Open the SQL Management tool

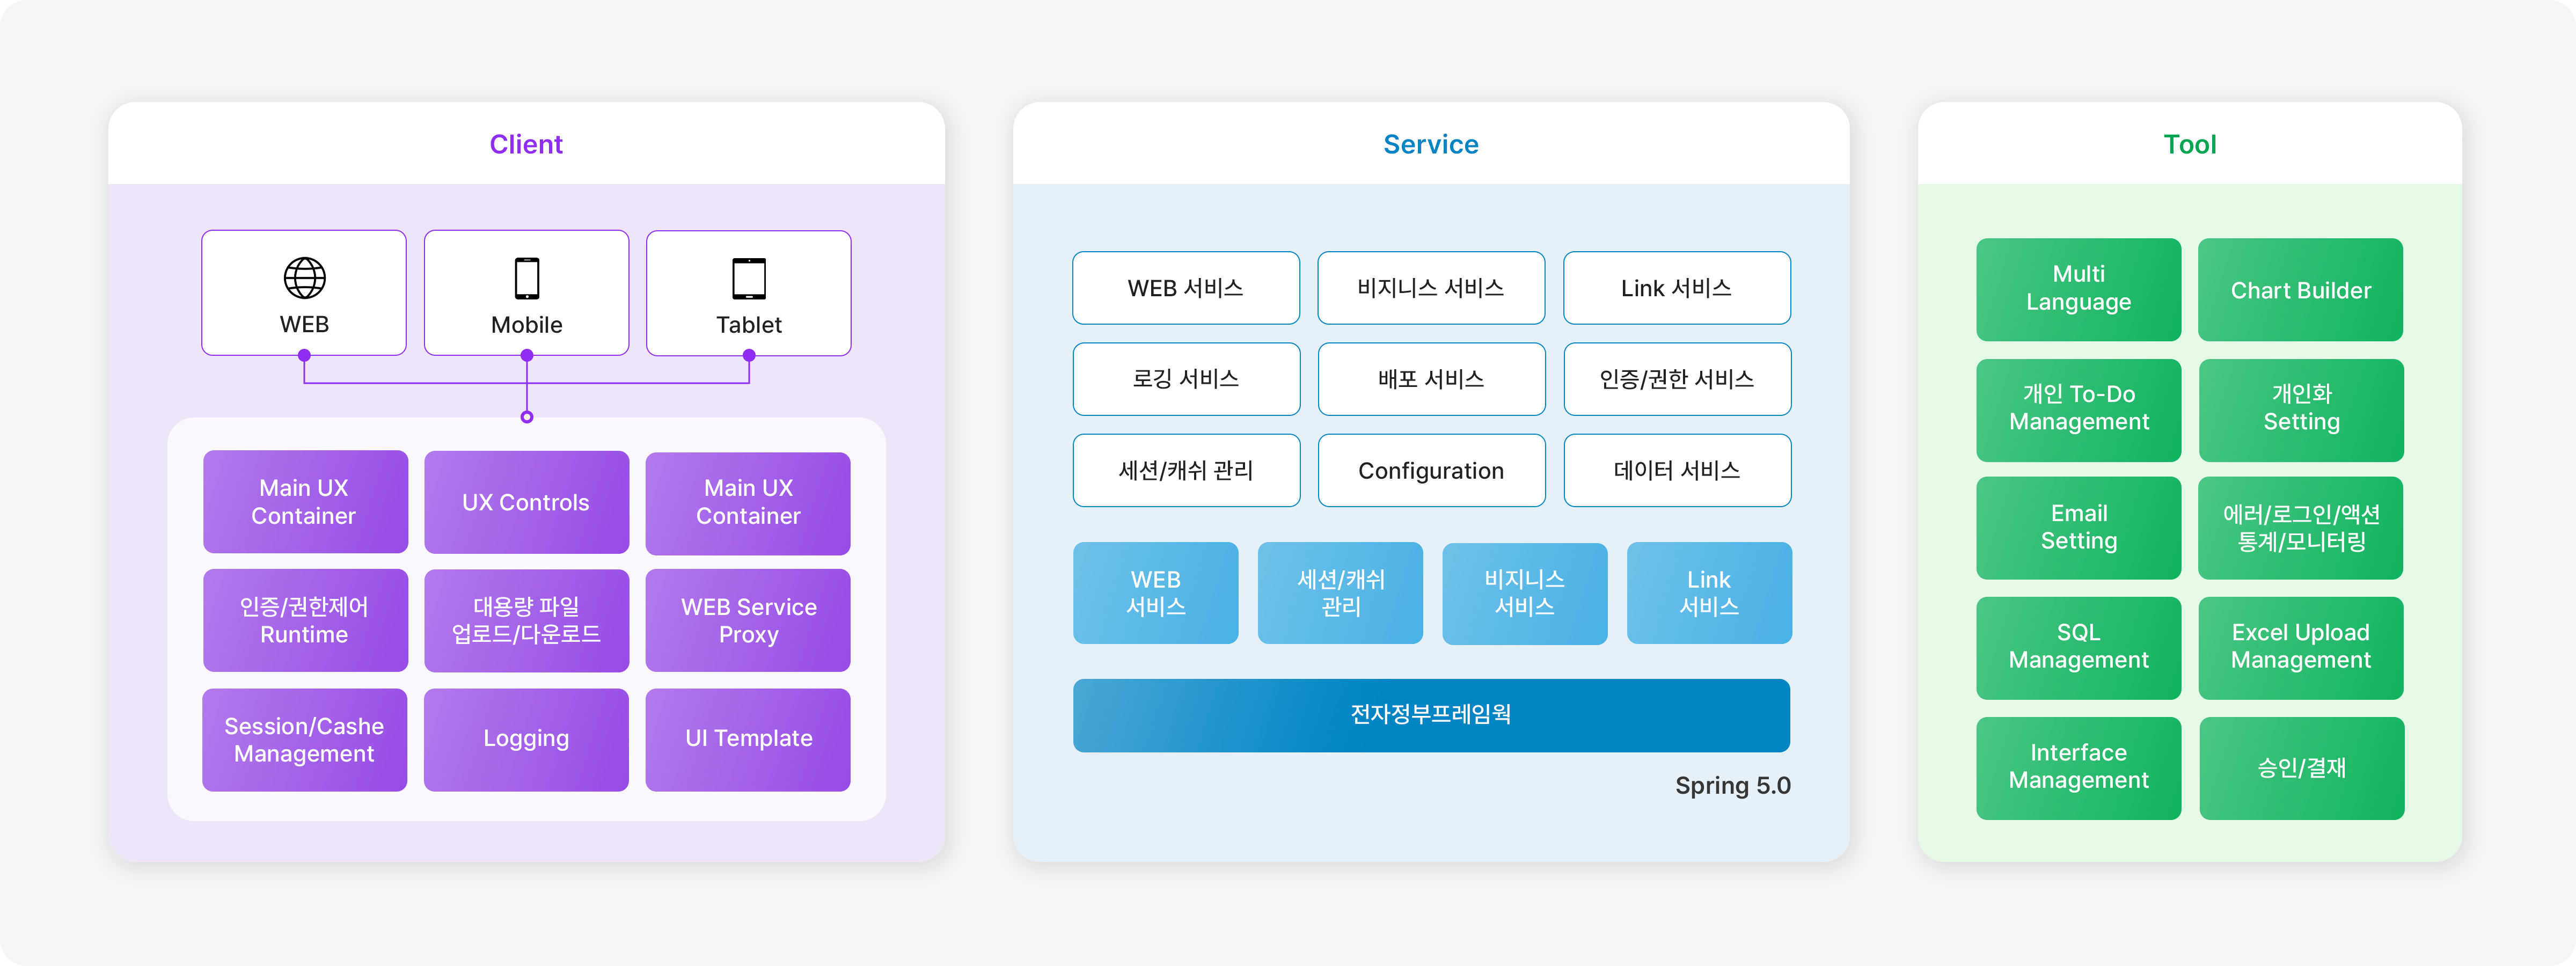pyautogui.click(x=2078, y=646)
